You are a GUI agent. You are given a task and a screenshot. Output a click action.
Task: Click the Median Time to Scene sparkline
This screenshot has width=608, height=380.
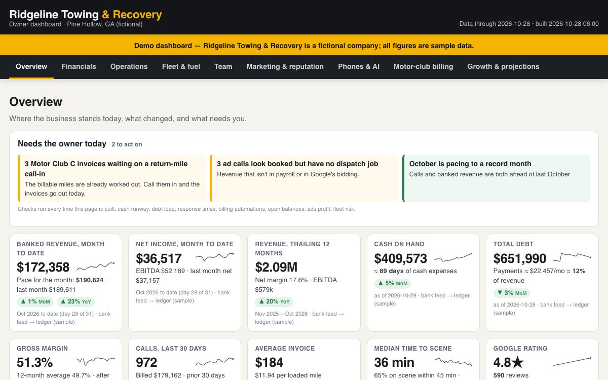[x=453, y=361]
